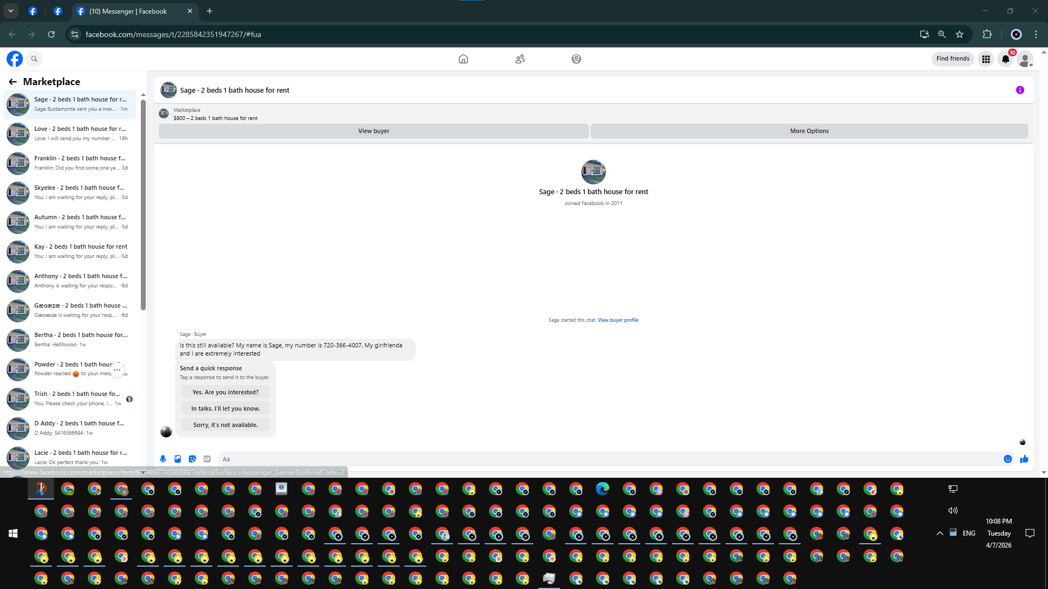1048x589 pixels.
Task: Open the Facebook search icon
Action: tap(34, 59)
